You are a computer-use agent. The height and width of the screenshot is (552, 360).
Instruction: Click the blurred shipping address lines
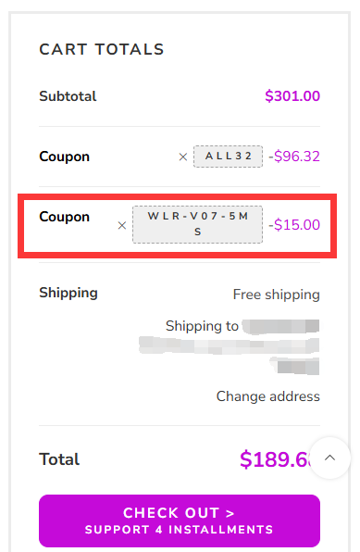tap(230, 346)
